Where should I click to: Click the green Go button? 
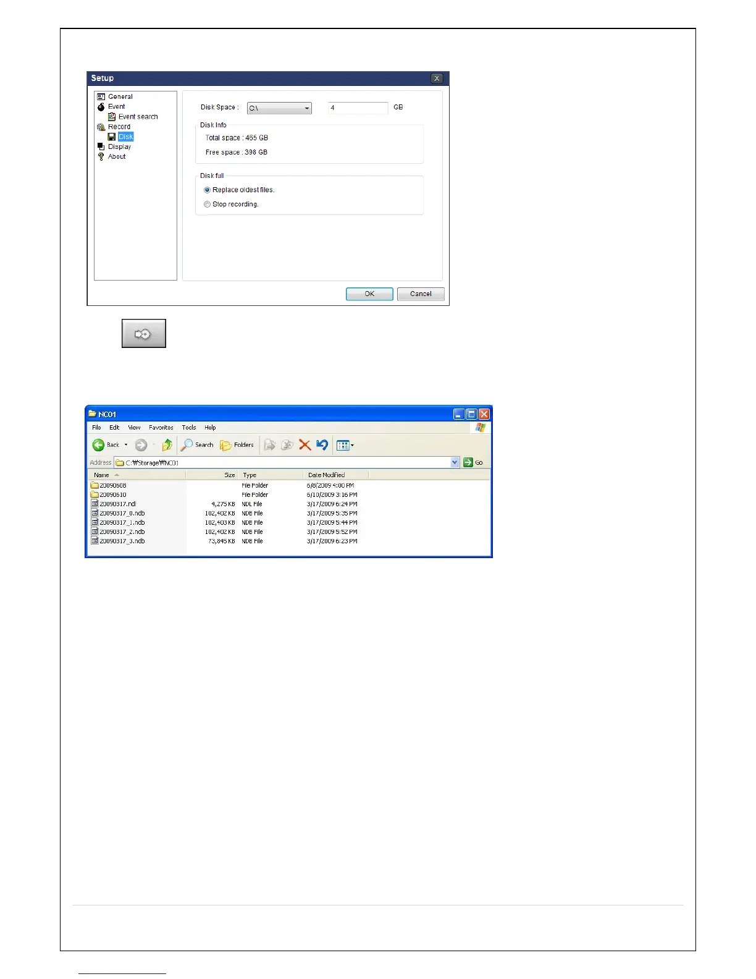[x=473, y=462]
